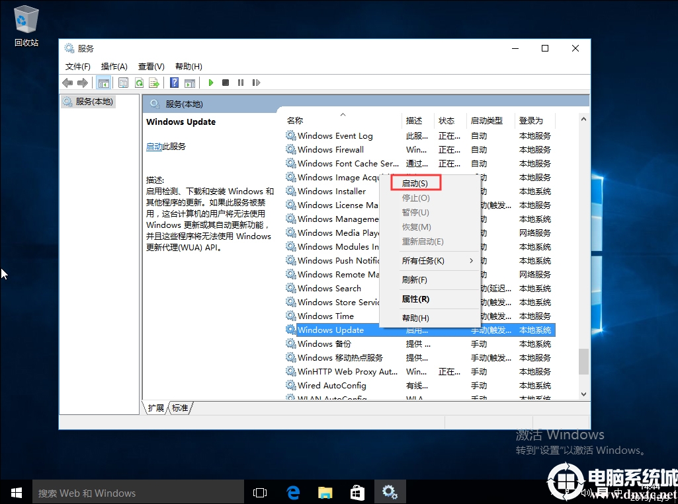The image size is (678, 504).
Task: Select the Windows Search service row
Action: pos(331,288)
